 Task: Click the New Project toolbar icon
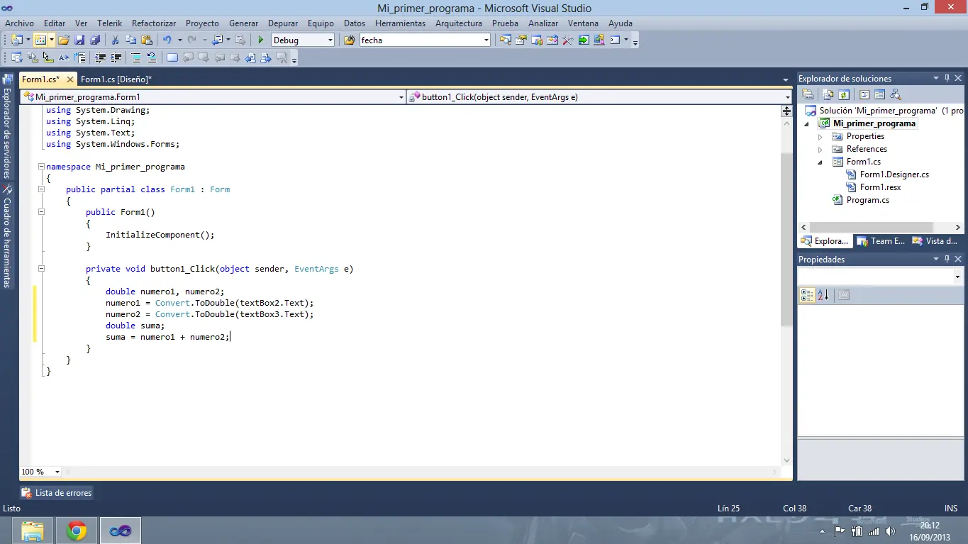(x=17, y=40)
